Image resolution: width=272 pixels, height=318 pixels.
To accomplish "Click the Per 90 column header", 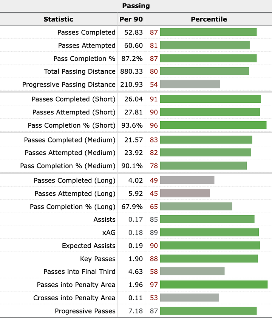I will (131, 19).
